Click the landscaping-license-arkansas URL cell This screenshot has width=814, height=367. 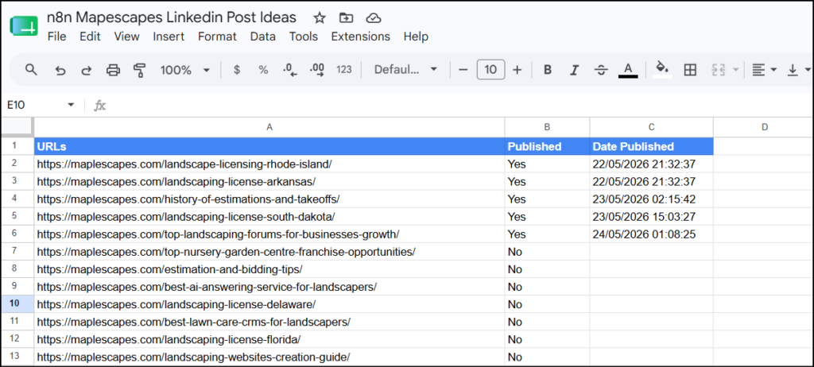pos(269,181)
